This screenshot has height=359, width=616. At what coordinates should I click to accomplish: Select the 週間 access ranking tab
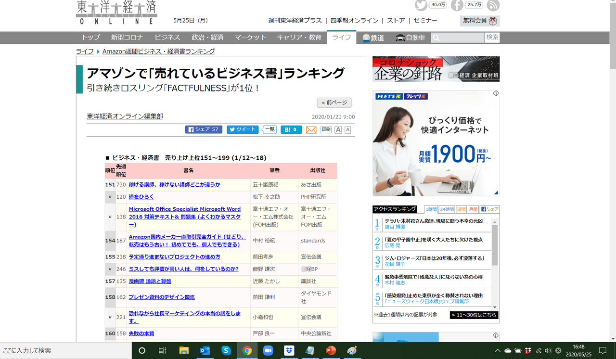pyautogui.click(x=461, y=209)
